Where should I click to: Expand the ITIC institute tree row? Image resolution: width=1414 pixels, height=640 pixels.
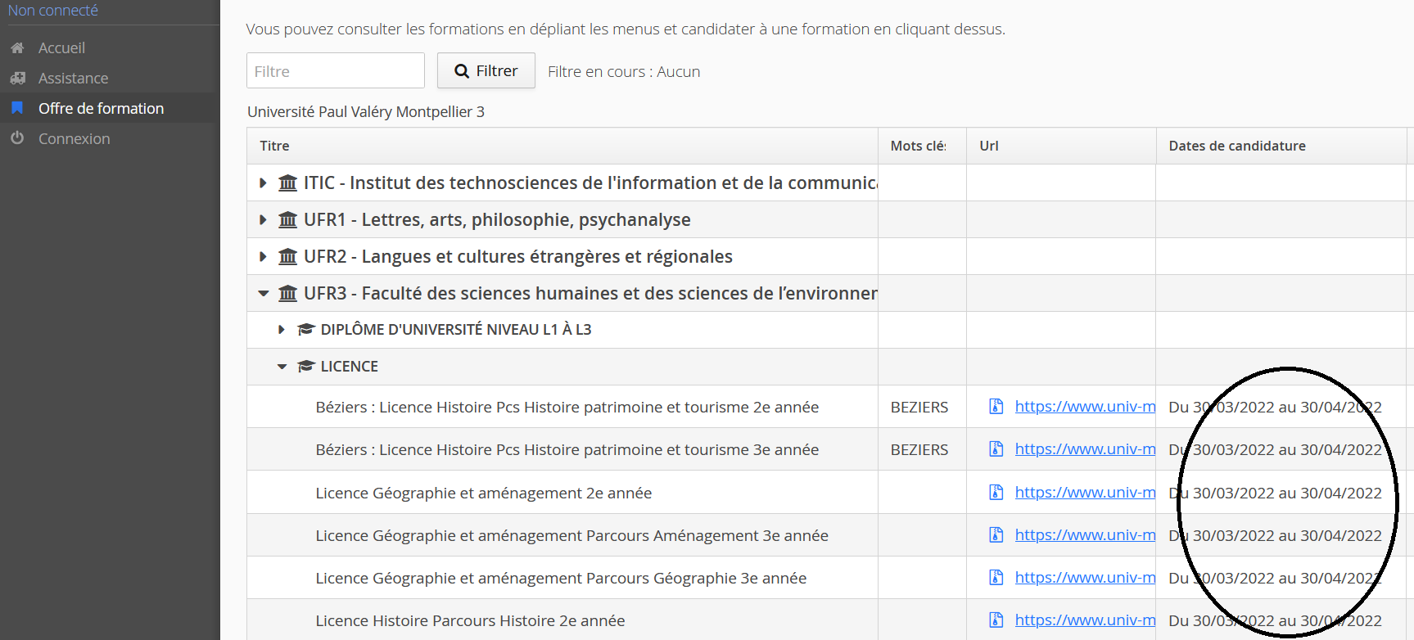(263, 183)
